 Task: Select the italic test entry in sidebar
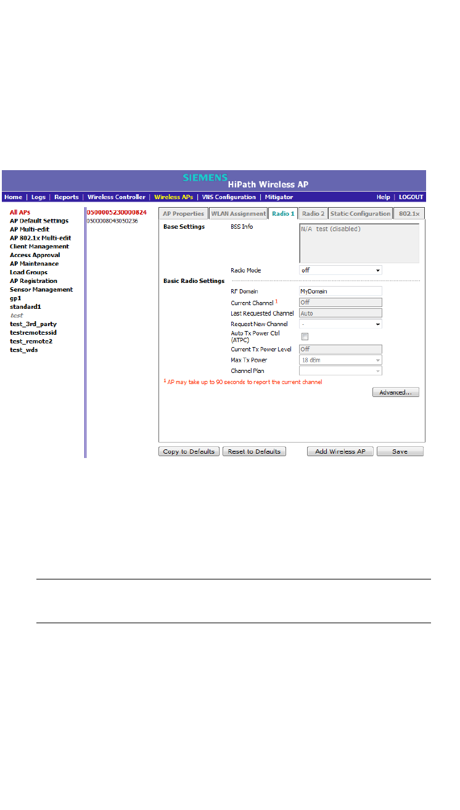(17, 315)
